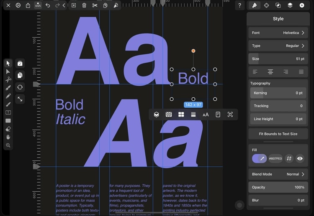Select the Eraser tool
The image size is (314, 216).
point(8,129)
